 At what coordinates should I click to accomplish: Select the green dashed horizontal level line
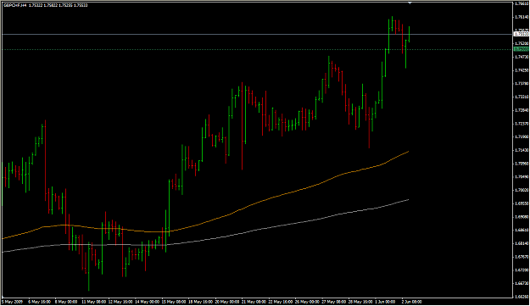click(257, 50)
